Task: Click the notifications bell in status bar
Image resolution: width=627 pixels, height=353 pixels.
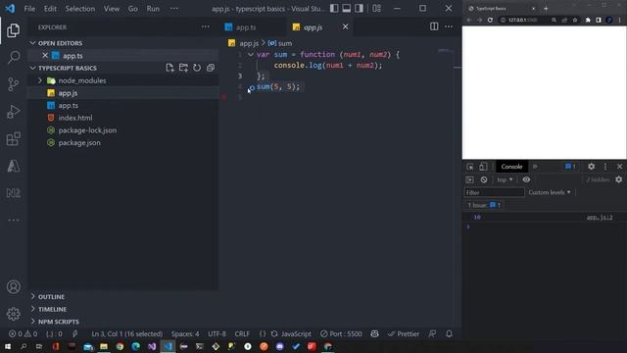Action: [x=449, y=333]
